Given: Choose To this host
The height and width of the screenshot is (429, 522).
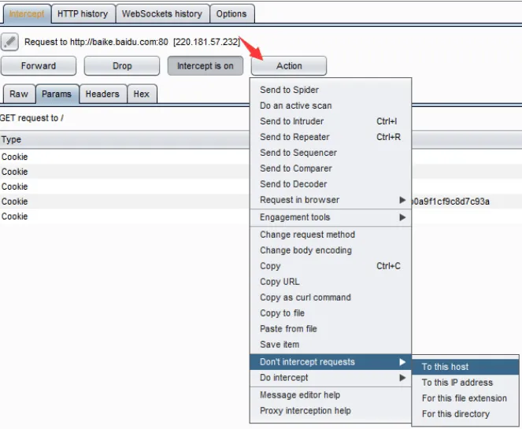Looking at the screenshot, I should click(x=465, y=367).
